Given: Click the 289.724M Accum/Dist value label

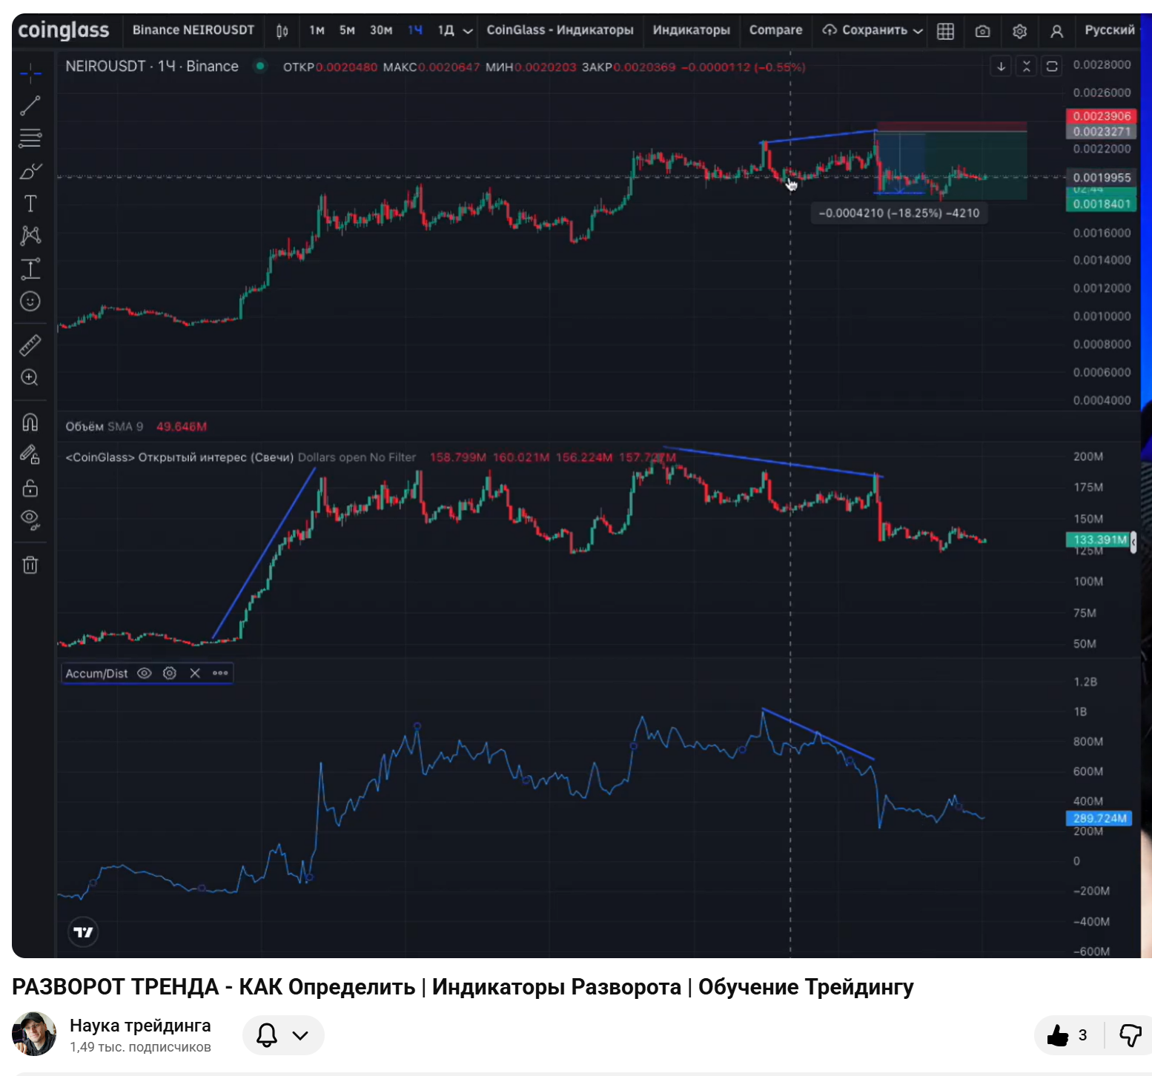Looking at the screenshot, I should pyautogui.click(x=1099, y=818).
